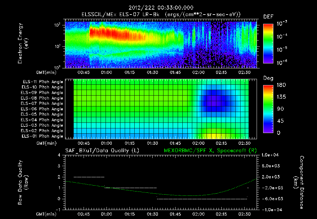Select the ELS-03 Pitch Angle row label
Screen dimensions: 317x219
(x=42, y=125)
